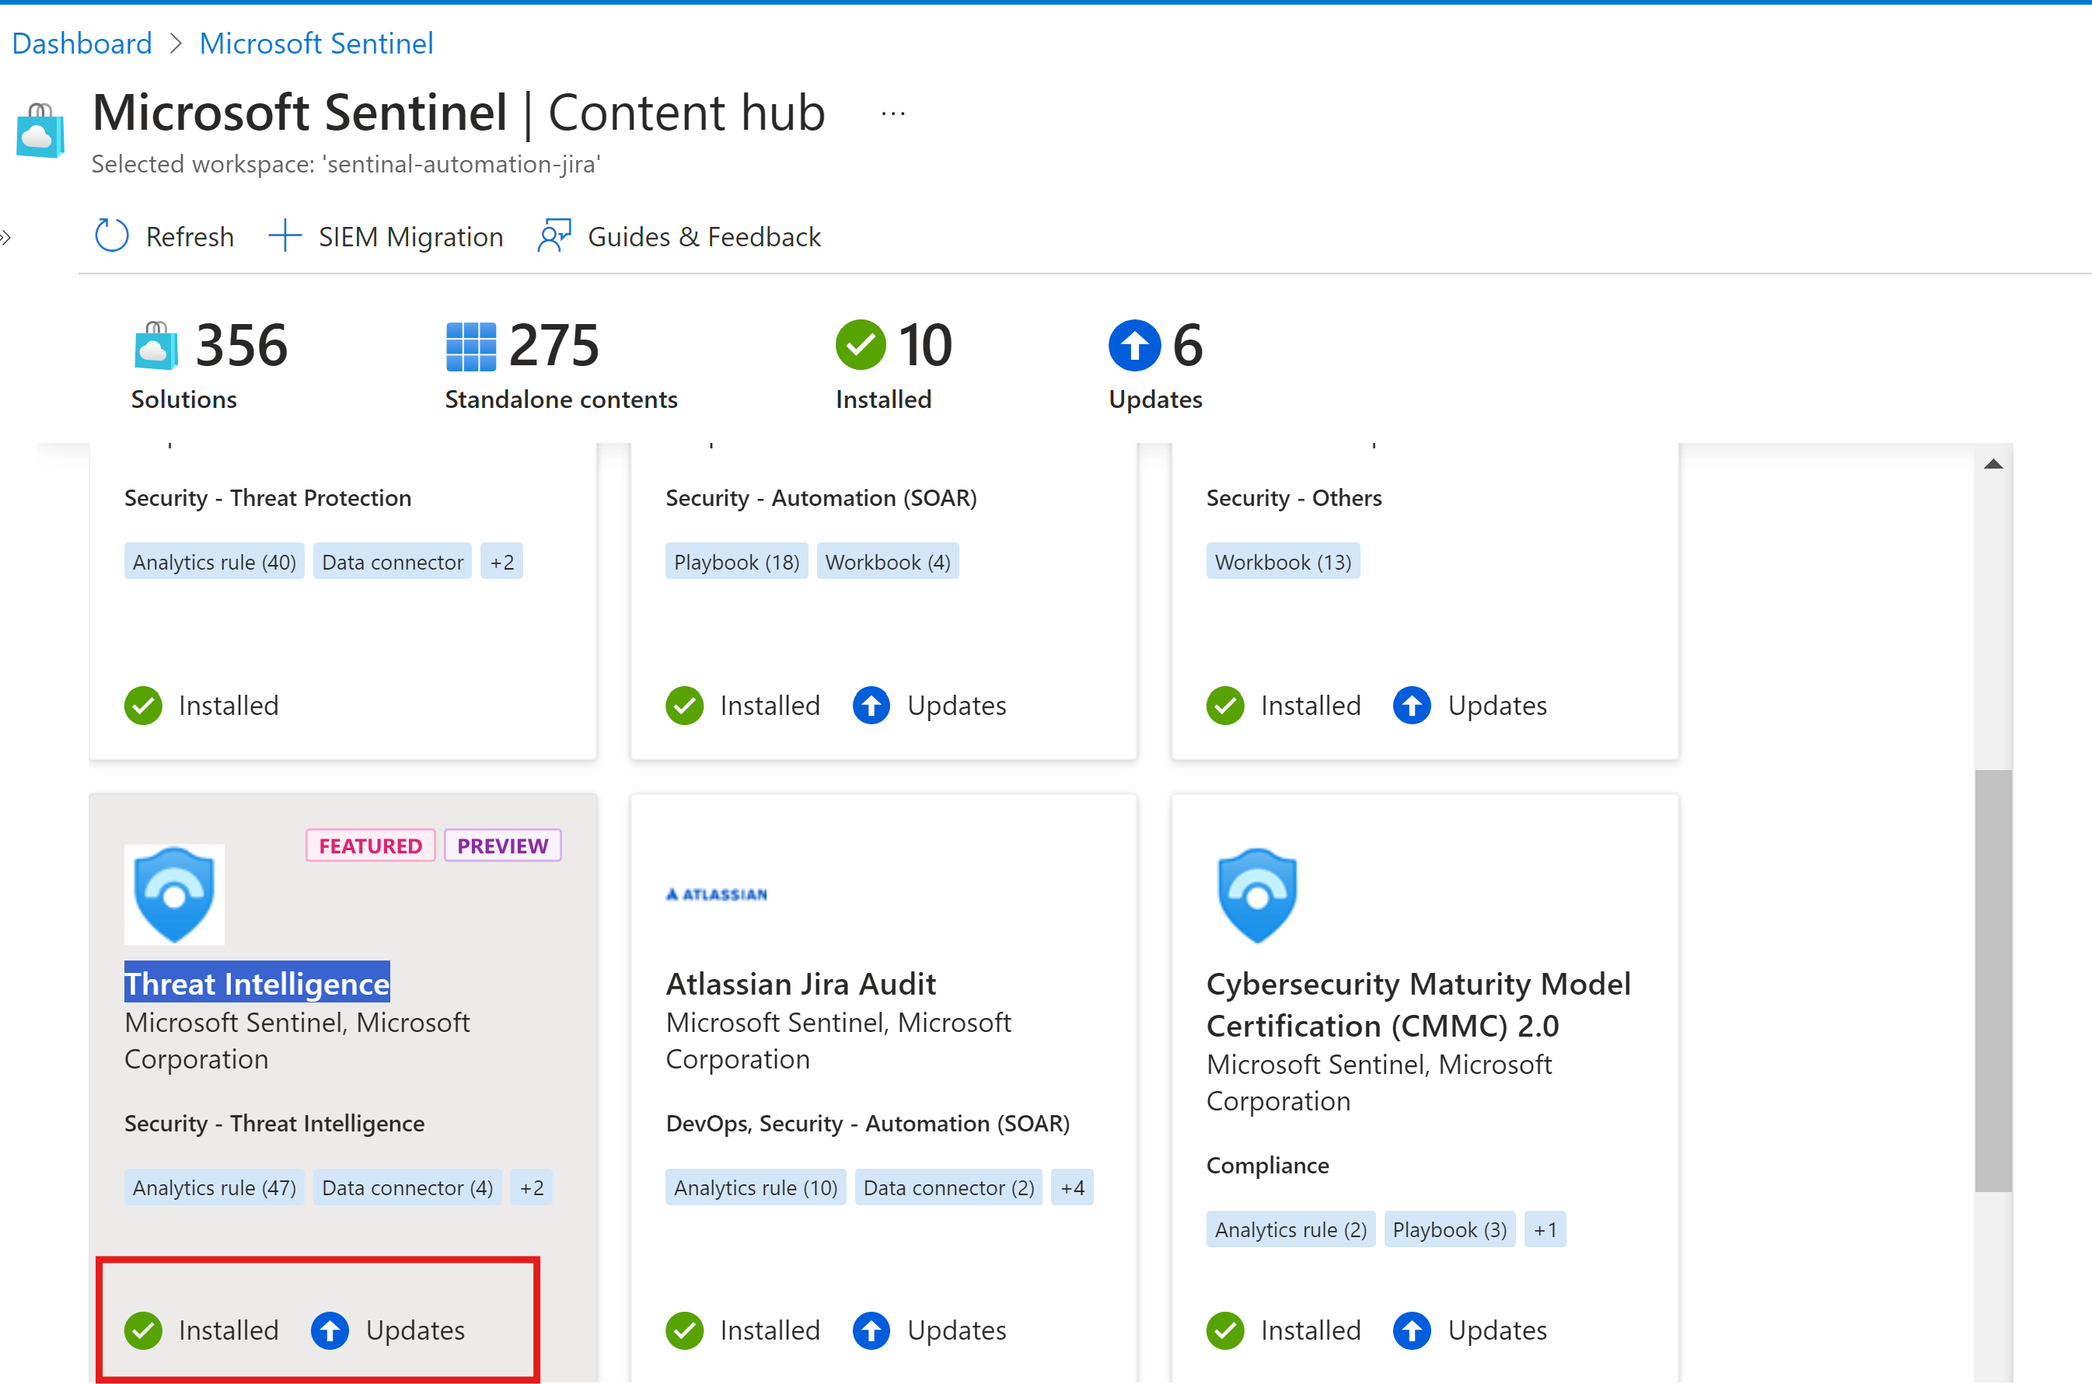Click Installed check icon in the top Automation (SOAR) card
The width and height of the screenshot is (2092, 1384).
[x=684, y=706]
